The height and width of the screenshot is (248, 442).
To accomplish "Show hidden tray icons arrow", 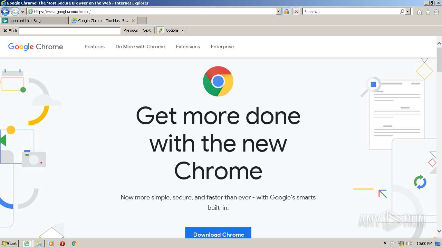I will [x=385, y=244].
